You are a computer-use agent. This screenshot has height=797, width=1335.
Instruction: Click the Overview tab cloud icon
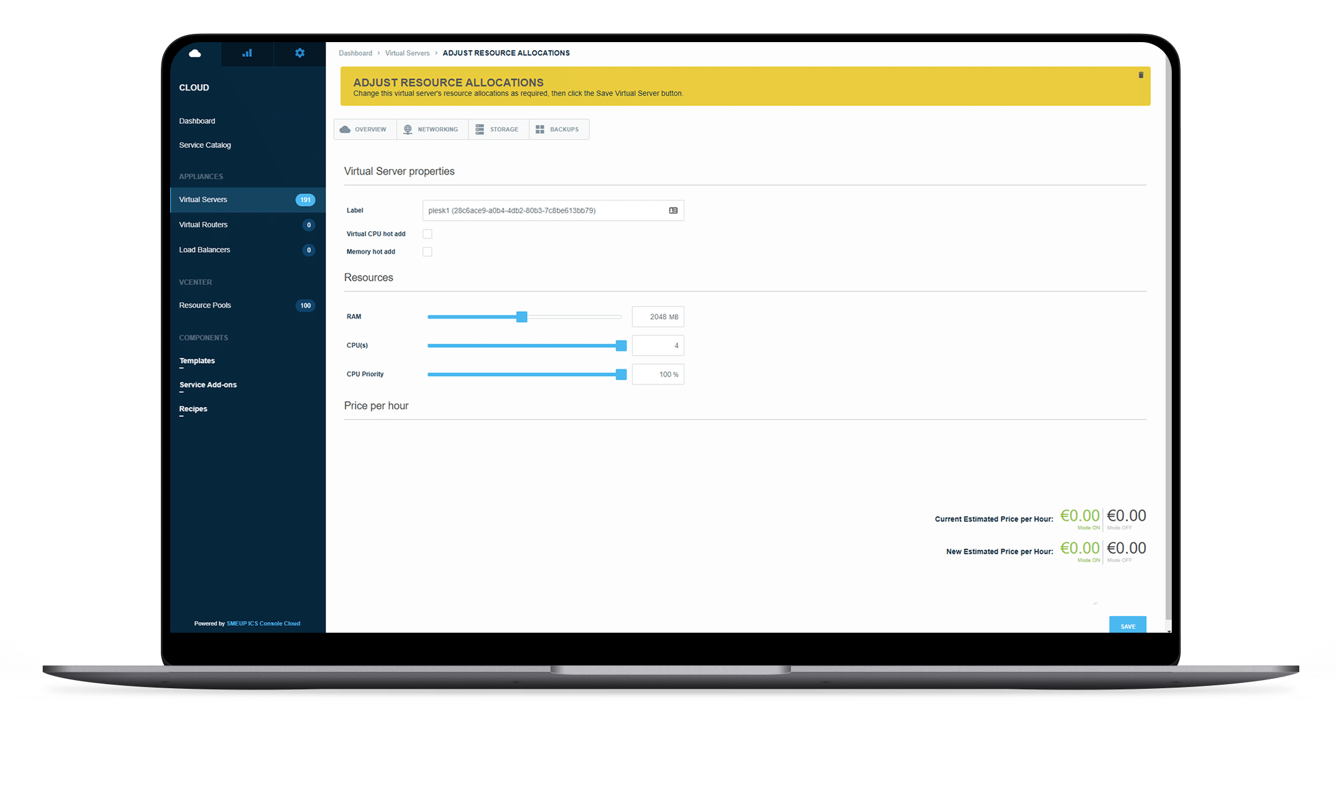(x=345, y=129)
